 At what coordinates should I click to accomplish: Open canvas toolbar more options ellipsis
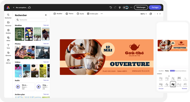102,14
